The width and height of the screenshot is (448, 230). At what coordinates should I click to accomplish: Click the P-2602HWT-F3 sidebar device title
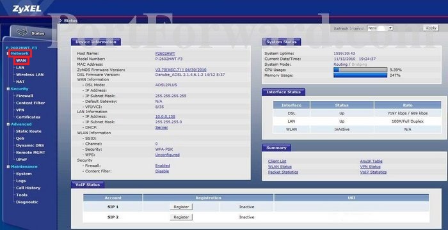tap(21, 48)
